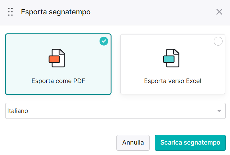
Task: Choose the Esporta verso Excel card
Action: pos(173,64)
